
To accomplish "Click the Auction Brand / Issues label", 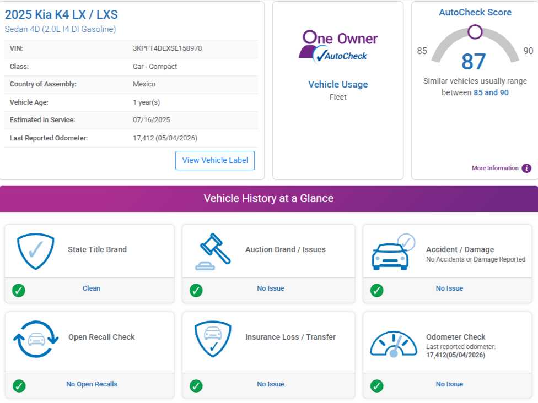I will 286,249.
